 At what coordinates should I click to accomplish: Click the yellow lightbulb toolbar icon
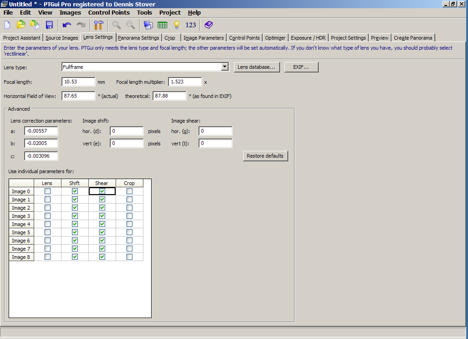tap(177, 25)
